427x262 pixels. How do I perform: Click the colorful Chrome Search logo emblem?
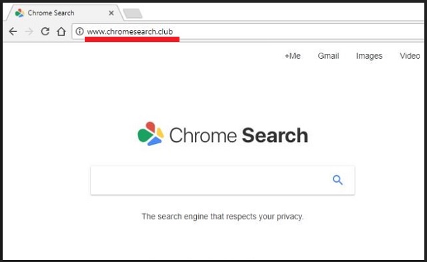[x=151, y=133]
